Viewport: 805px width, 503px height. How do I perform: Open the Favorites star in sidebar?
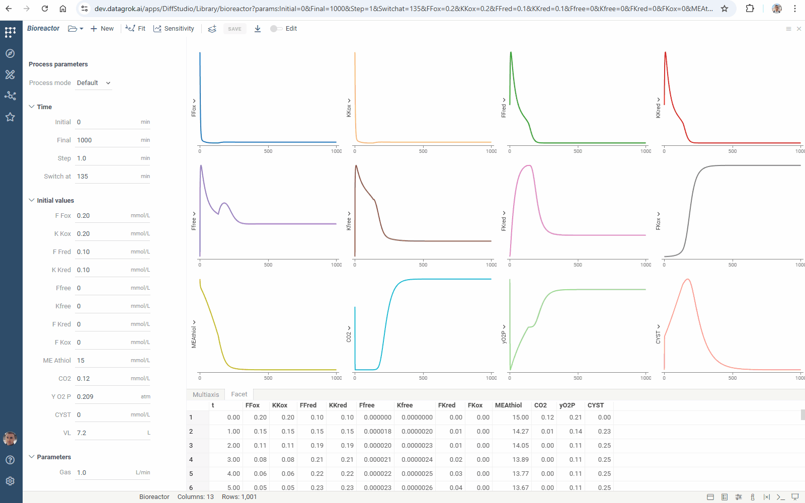[10, 117]
